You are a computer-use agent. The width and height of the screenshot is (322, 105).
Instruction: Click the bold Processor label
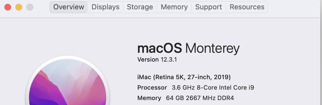pos(152,88)
